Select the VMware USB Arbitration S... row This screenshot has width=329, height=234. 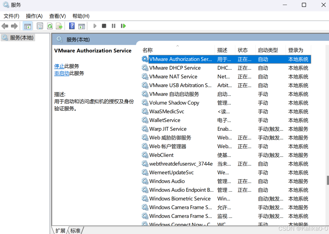pyautogui.click(x=226, y=85)
